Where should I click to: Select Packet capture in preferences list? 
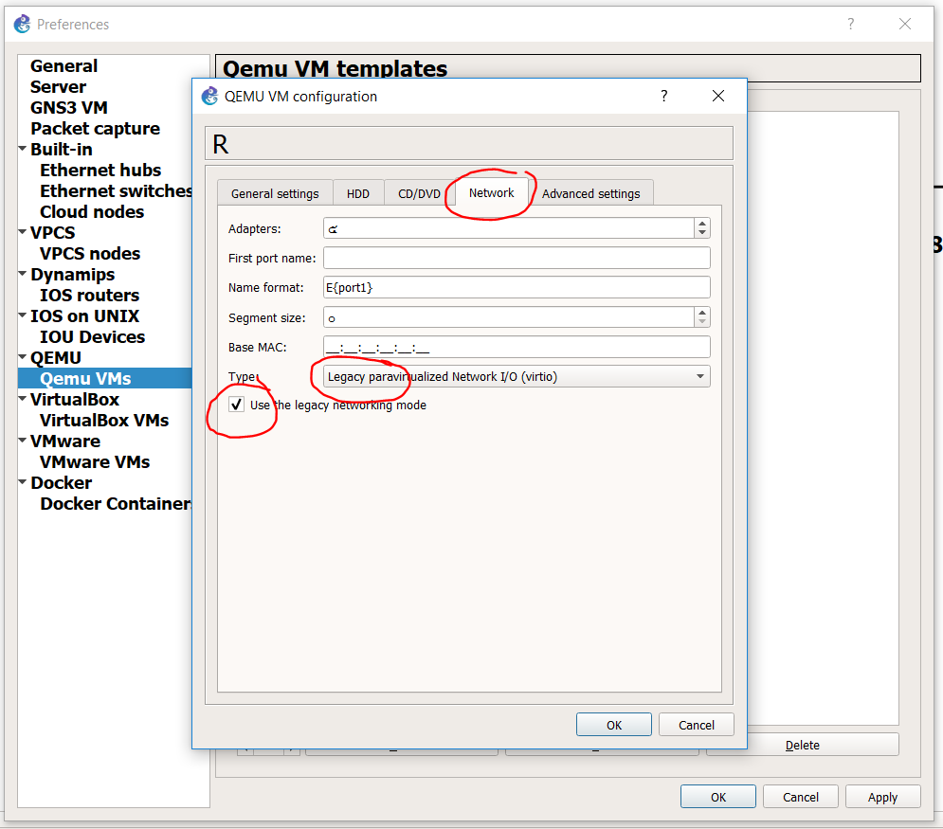pos(95,129)
